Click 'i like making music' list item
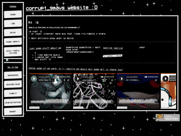 click(x=47, y=55)
